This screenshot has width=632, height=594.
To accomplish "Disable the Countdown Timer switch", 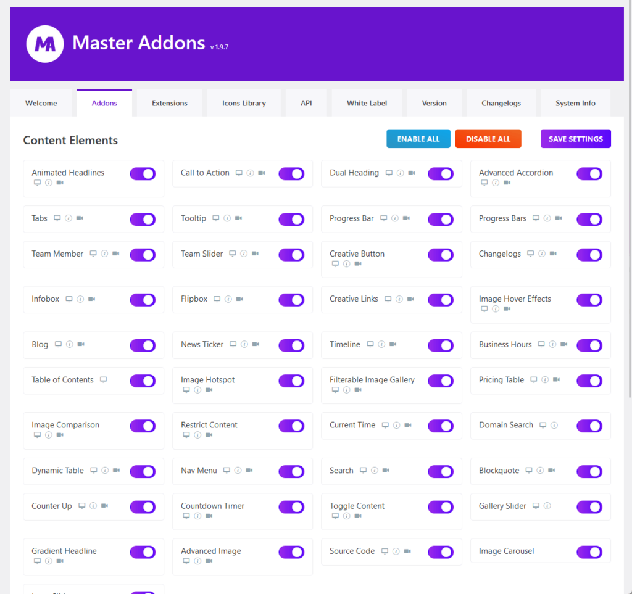I will click(x=291, y=507).
